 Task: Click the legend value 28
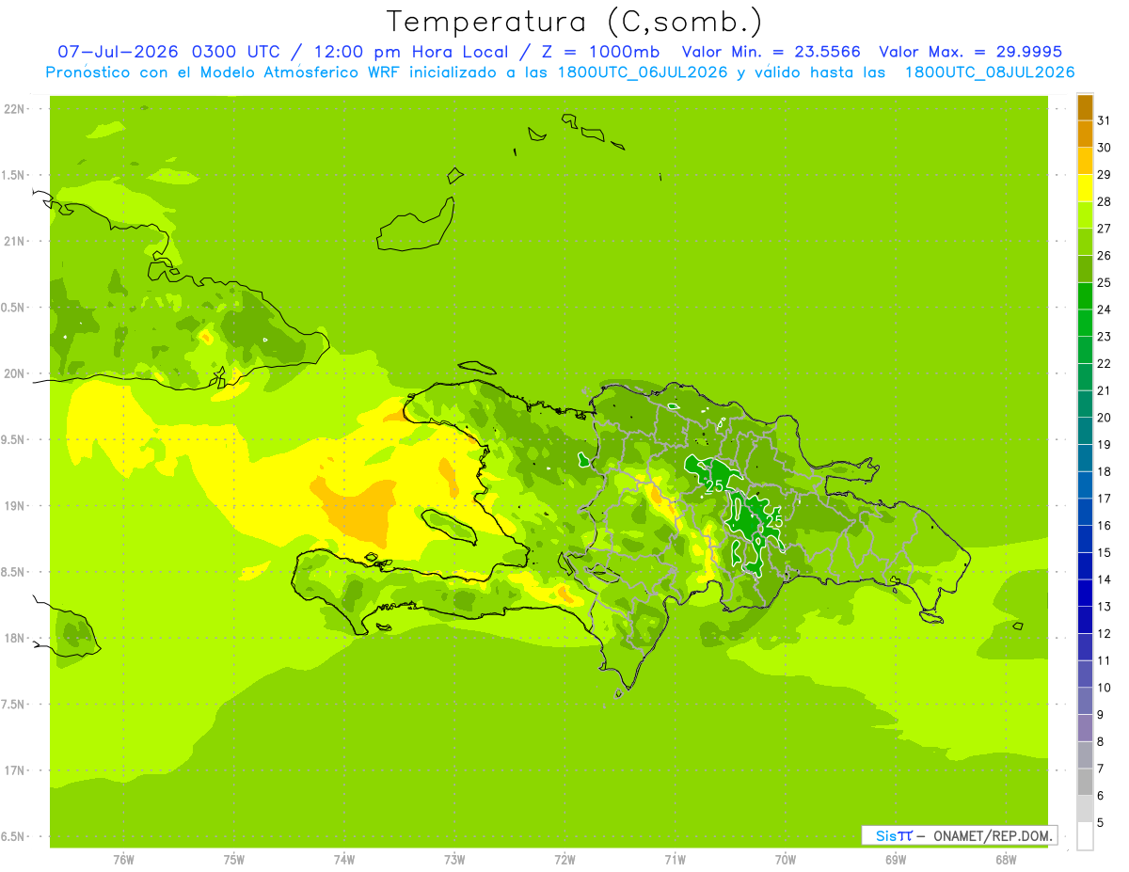click(1105, 201)
